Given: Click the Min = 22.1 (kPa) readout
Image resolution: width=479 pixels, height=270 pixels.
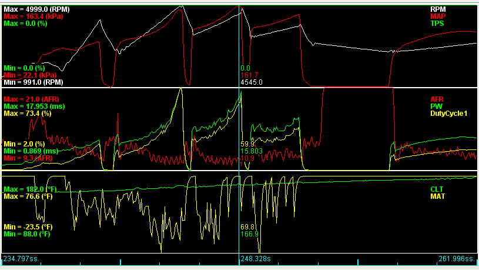Looking at the screenshot, I should click(x=30, y=75).
